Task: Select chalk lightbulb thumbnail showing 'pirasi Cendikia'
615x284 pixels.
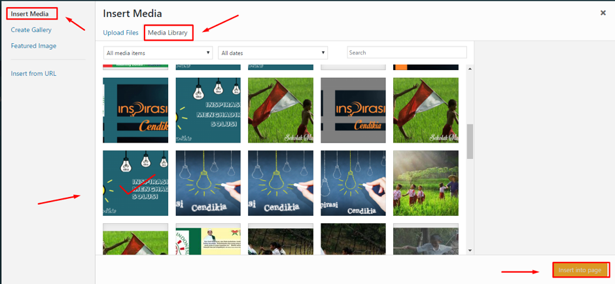Action: [353, 183]
